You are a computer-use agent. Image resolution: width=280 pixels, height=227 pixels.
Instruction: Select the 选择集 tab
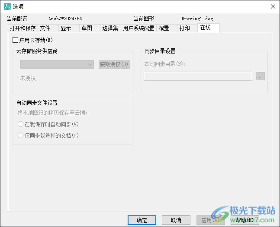110,28
